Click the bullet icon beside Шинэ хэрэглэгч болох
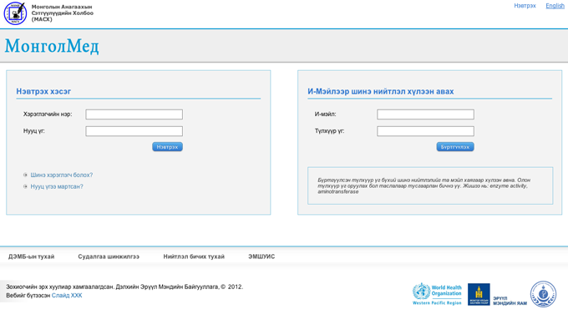The width and height of the screenshot is (568, 320). pos(25,175)
